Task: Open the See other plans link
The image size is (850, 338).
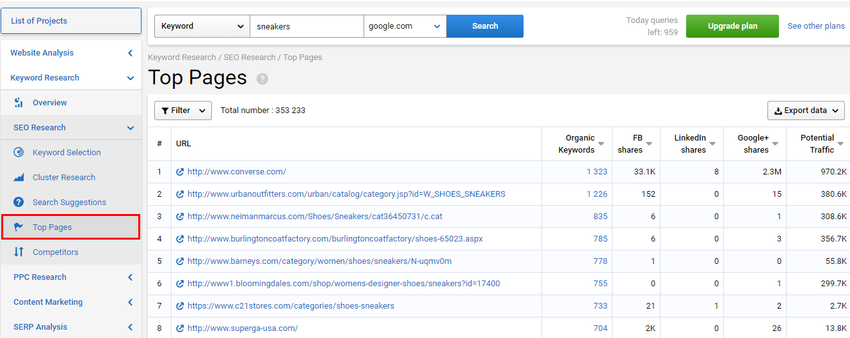Action: pos(816,26)
